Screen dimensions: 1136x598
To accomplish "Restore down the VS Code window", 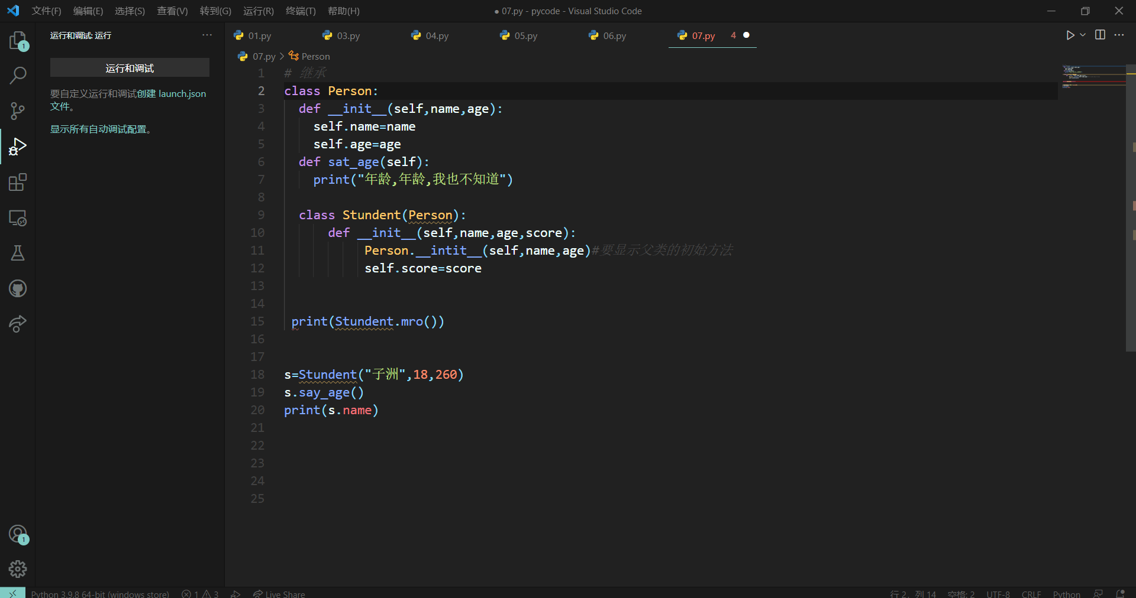I will 1085,11.
